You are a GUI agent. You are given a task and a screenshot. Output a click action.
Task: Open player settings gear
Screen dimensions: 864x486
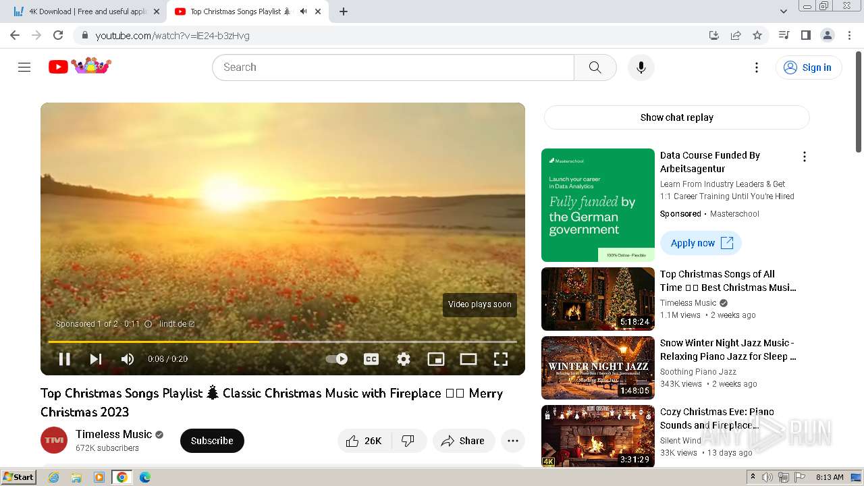tap(404, 359)
